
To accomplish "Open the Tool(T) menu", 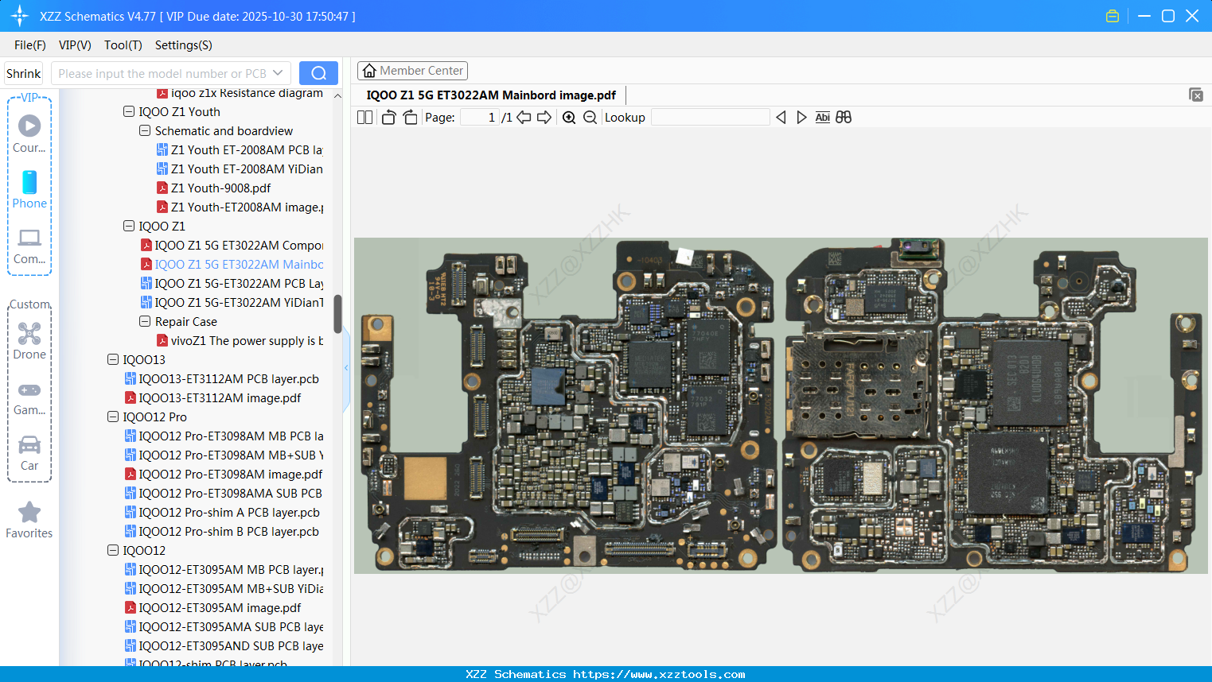I will [x=123, y=45].
